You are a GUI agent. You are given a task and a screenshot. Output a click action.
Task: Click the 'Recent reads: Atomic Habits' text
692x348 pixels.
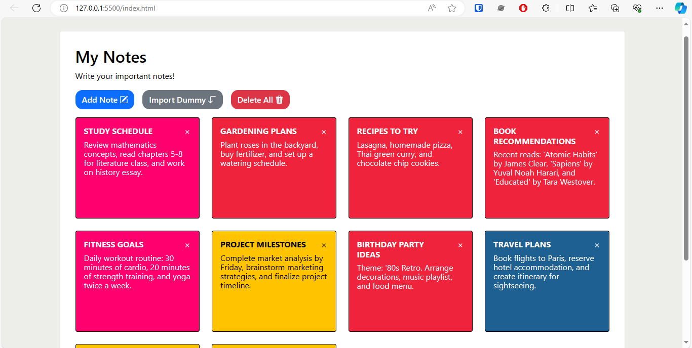[545, 168]
